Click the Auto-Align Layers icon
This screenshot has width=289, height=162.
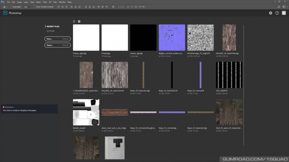click(x=113, y=7)
